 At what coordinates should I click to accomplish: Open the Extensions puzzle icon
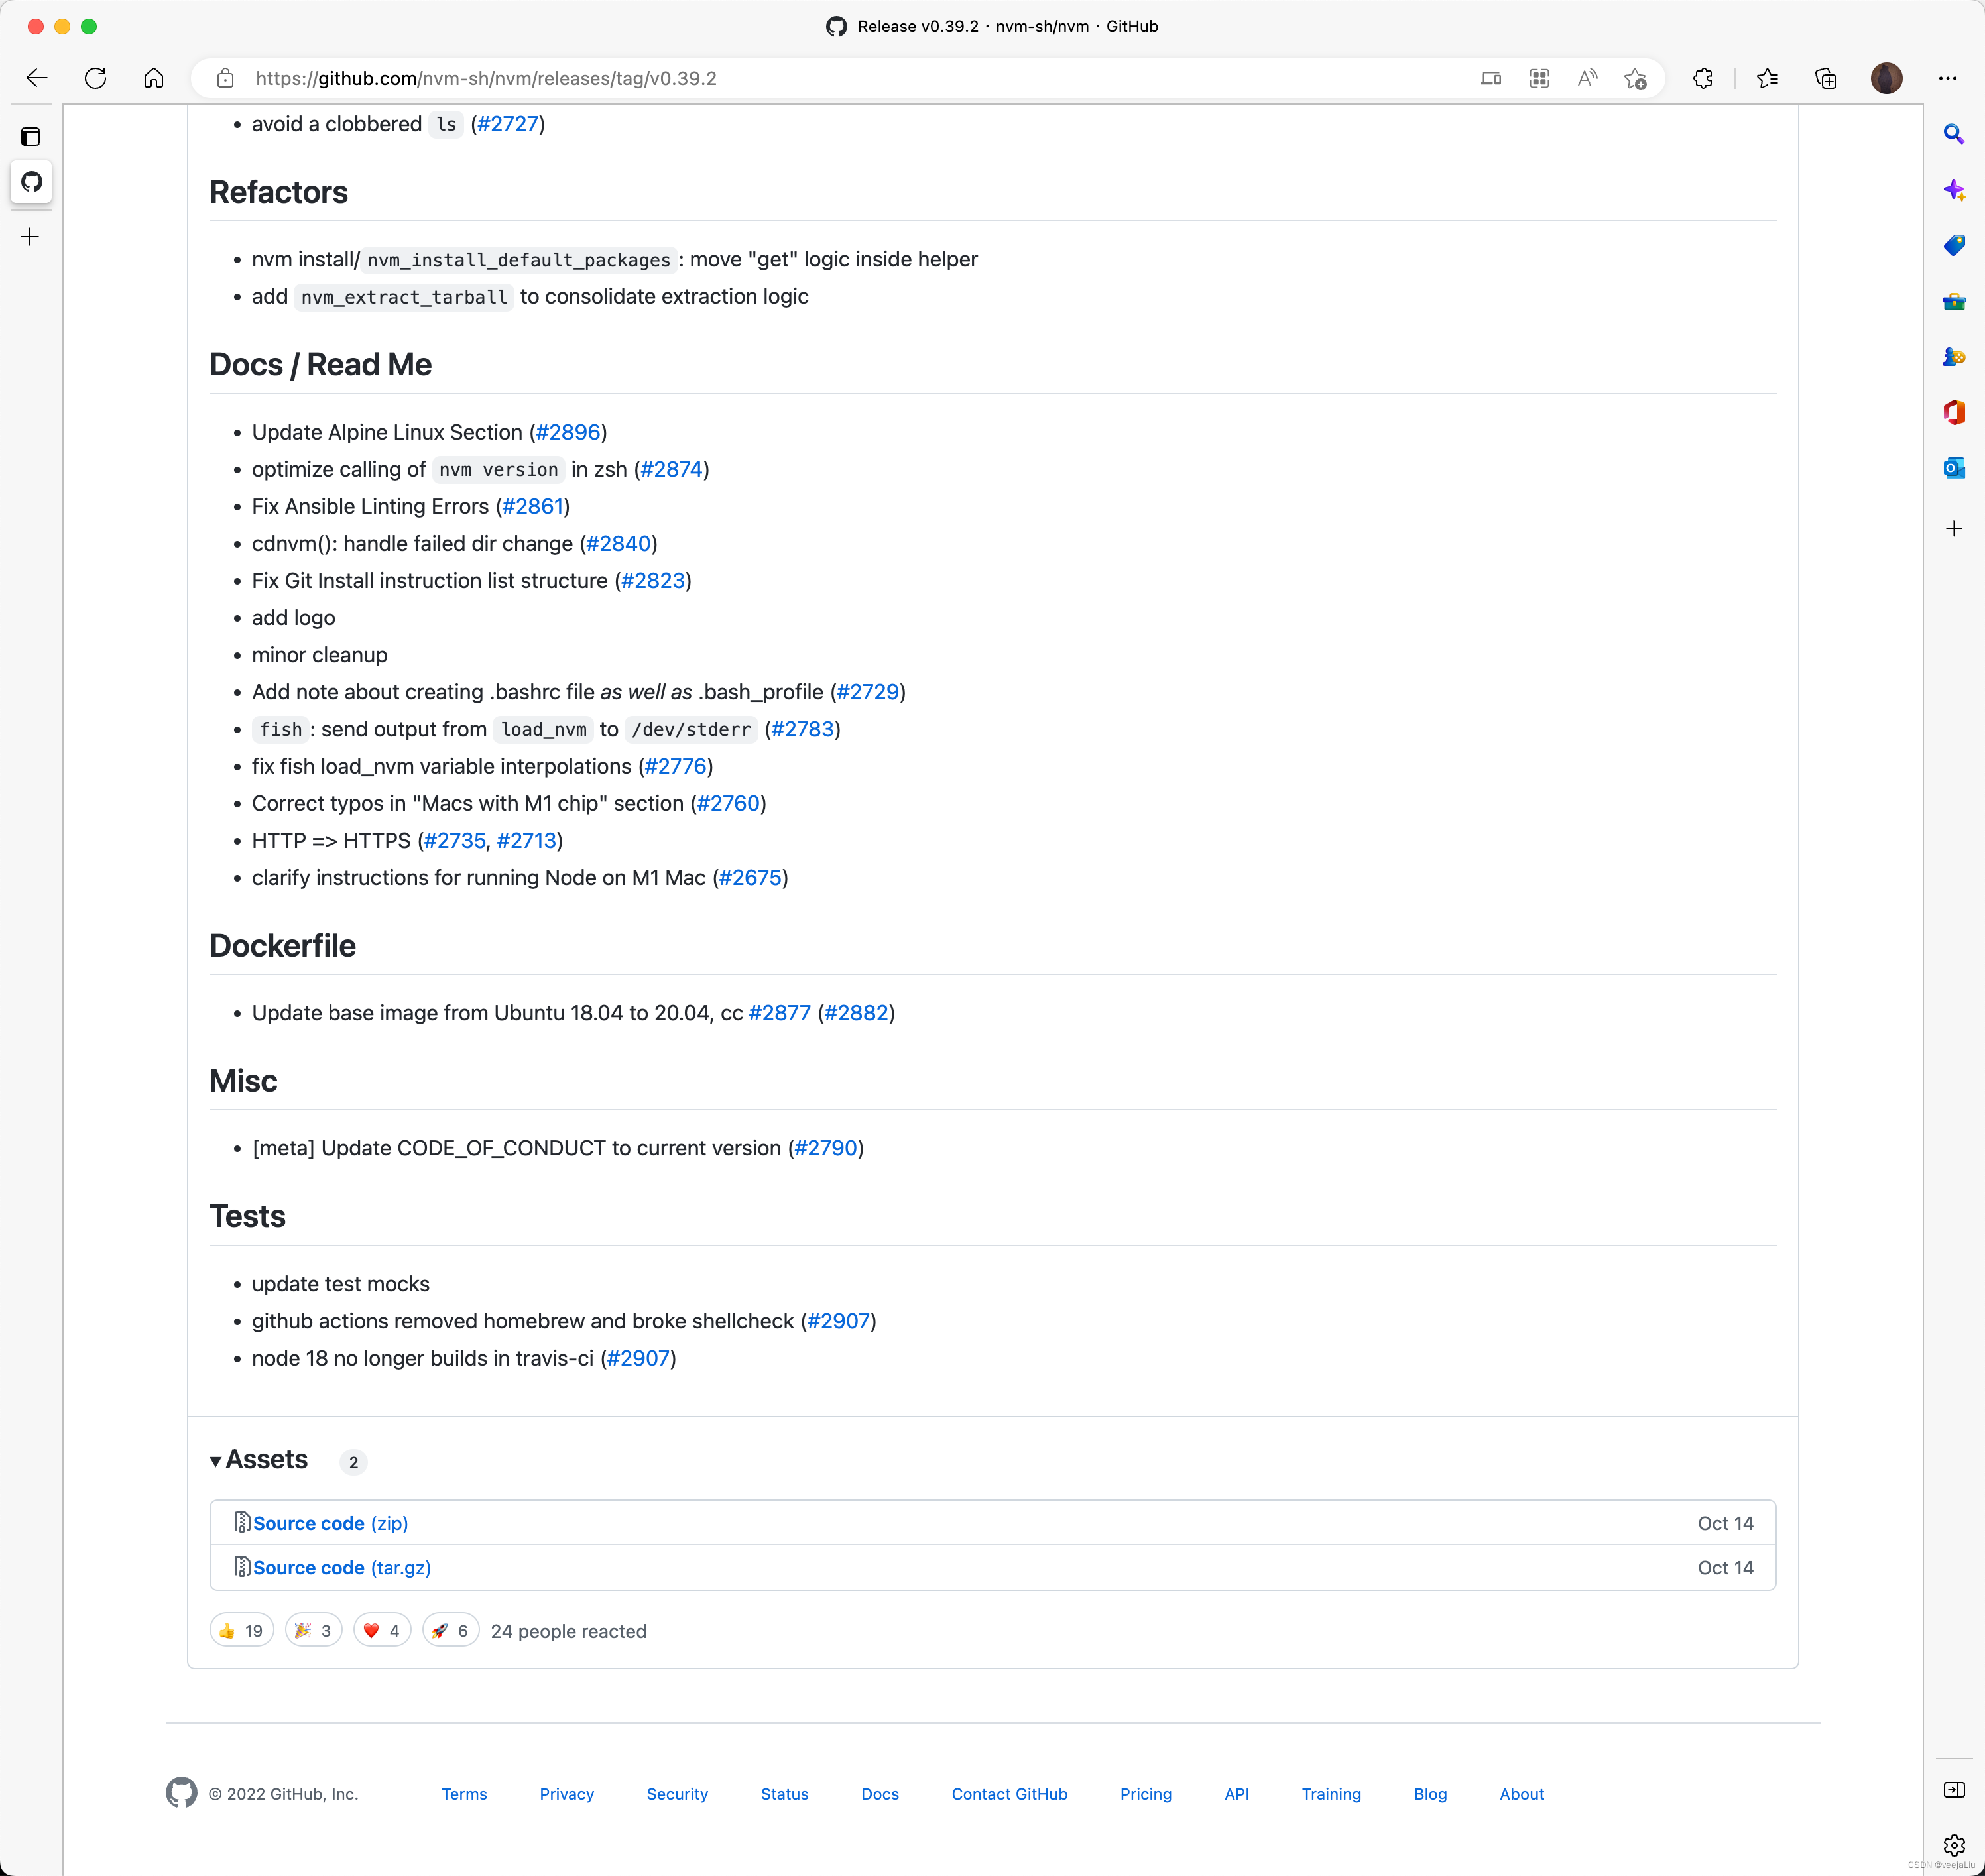1703,78
